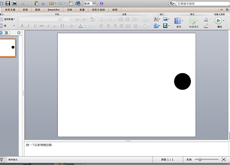230x165 pixels.
Task: Click the Decrease Indent icon
Action: pyautogui.click(x=121, y=19)
